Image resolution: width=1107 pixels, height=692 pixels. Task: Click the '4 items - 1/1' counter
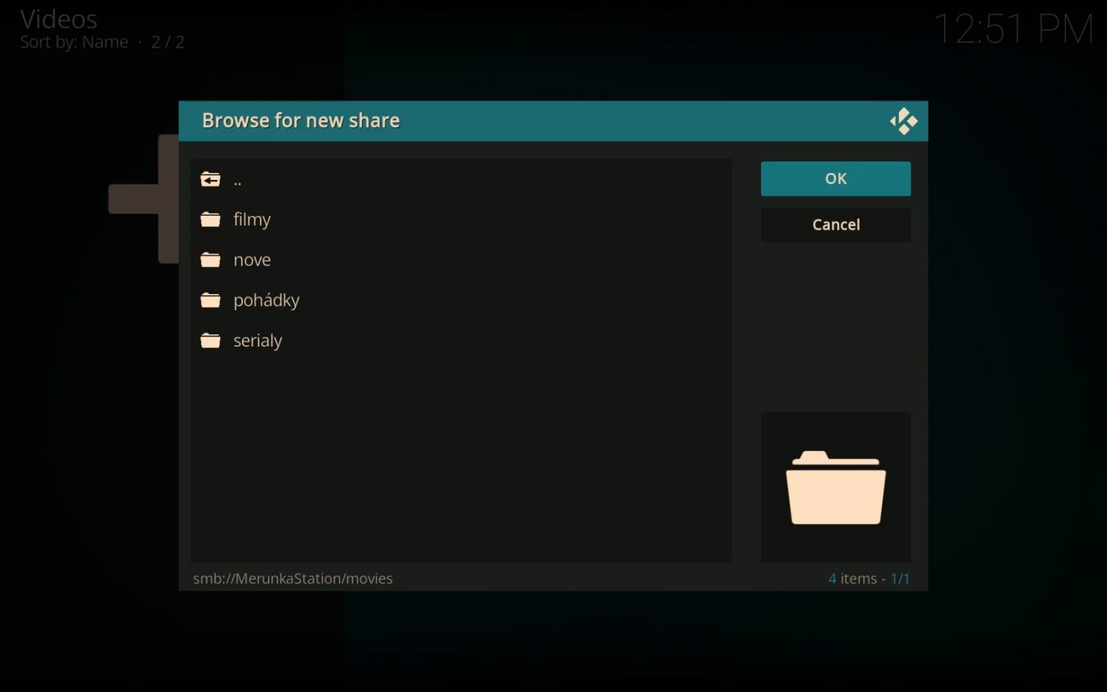click(x=868, y=579)
